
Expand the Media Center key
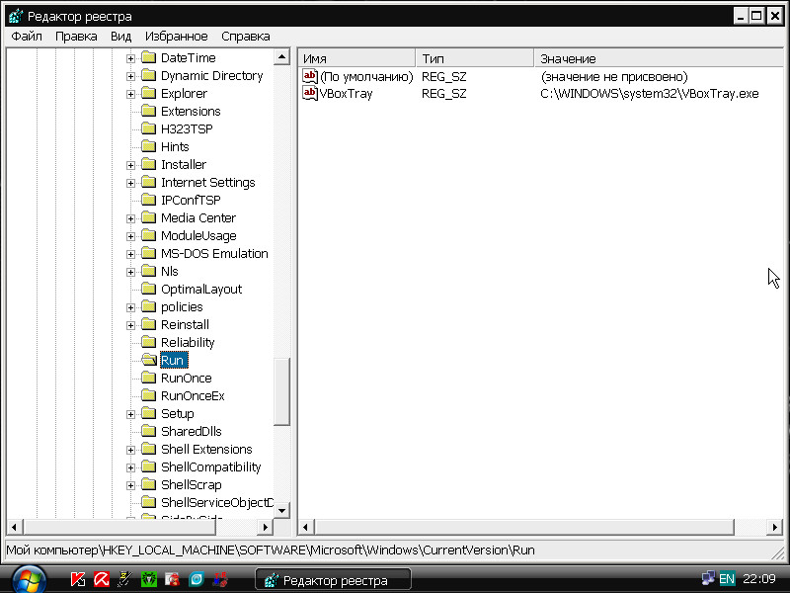130,218
